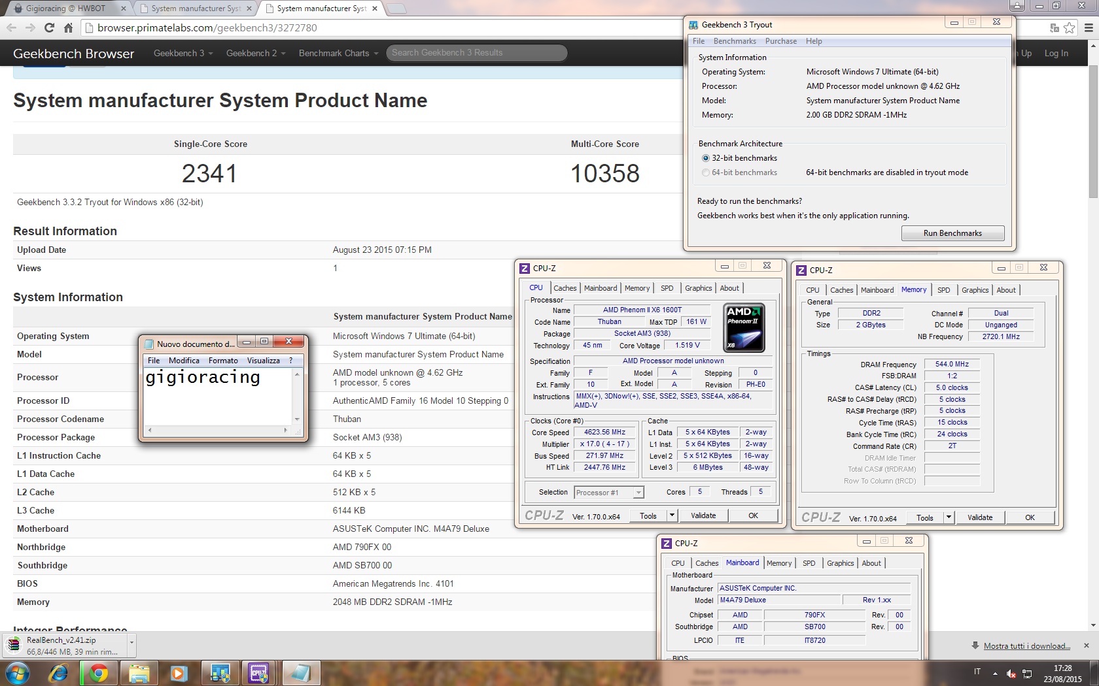1099x686 pixels.
Task: Expand the Benchmark Charts dropdown
Action: pos(338,53)
